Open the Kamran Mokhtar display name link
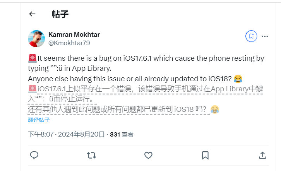 pyautogui.click(x=74, y=34)
